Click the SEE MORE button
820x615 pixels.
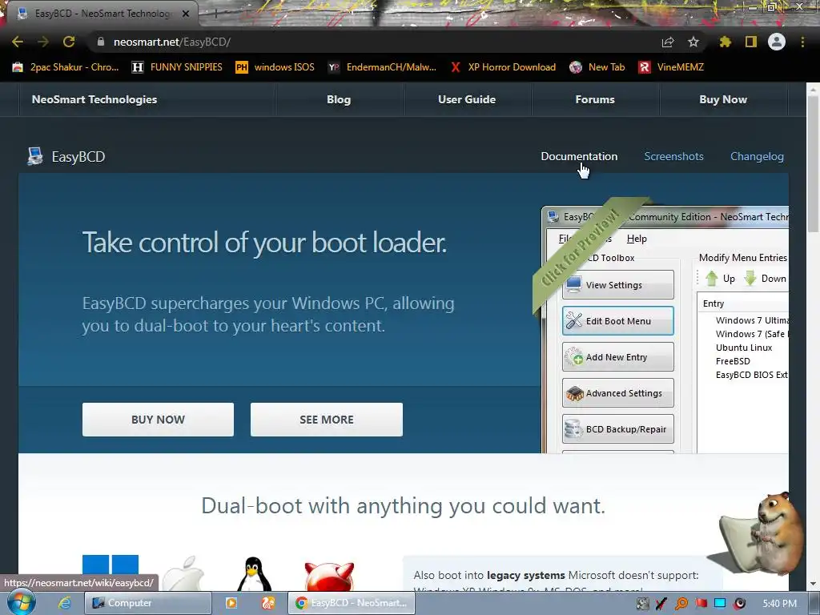click(327, 420)
